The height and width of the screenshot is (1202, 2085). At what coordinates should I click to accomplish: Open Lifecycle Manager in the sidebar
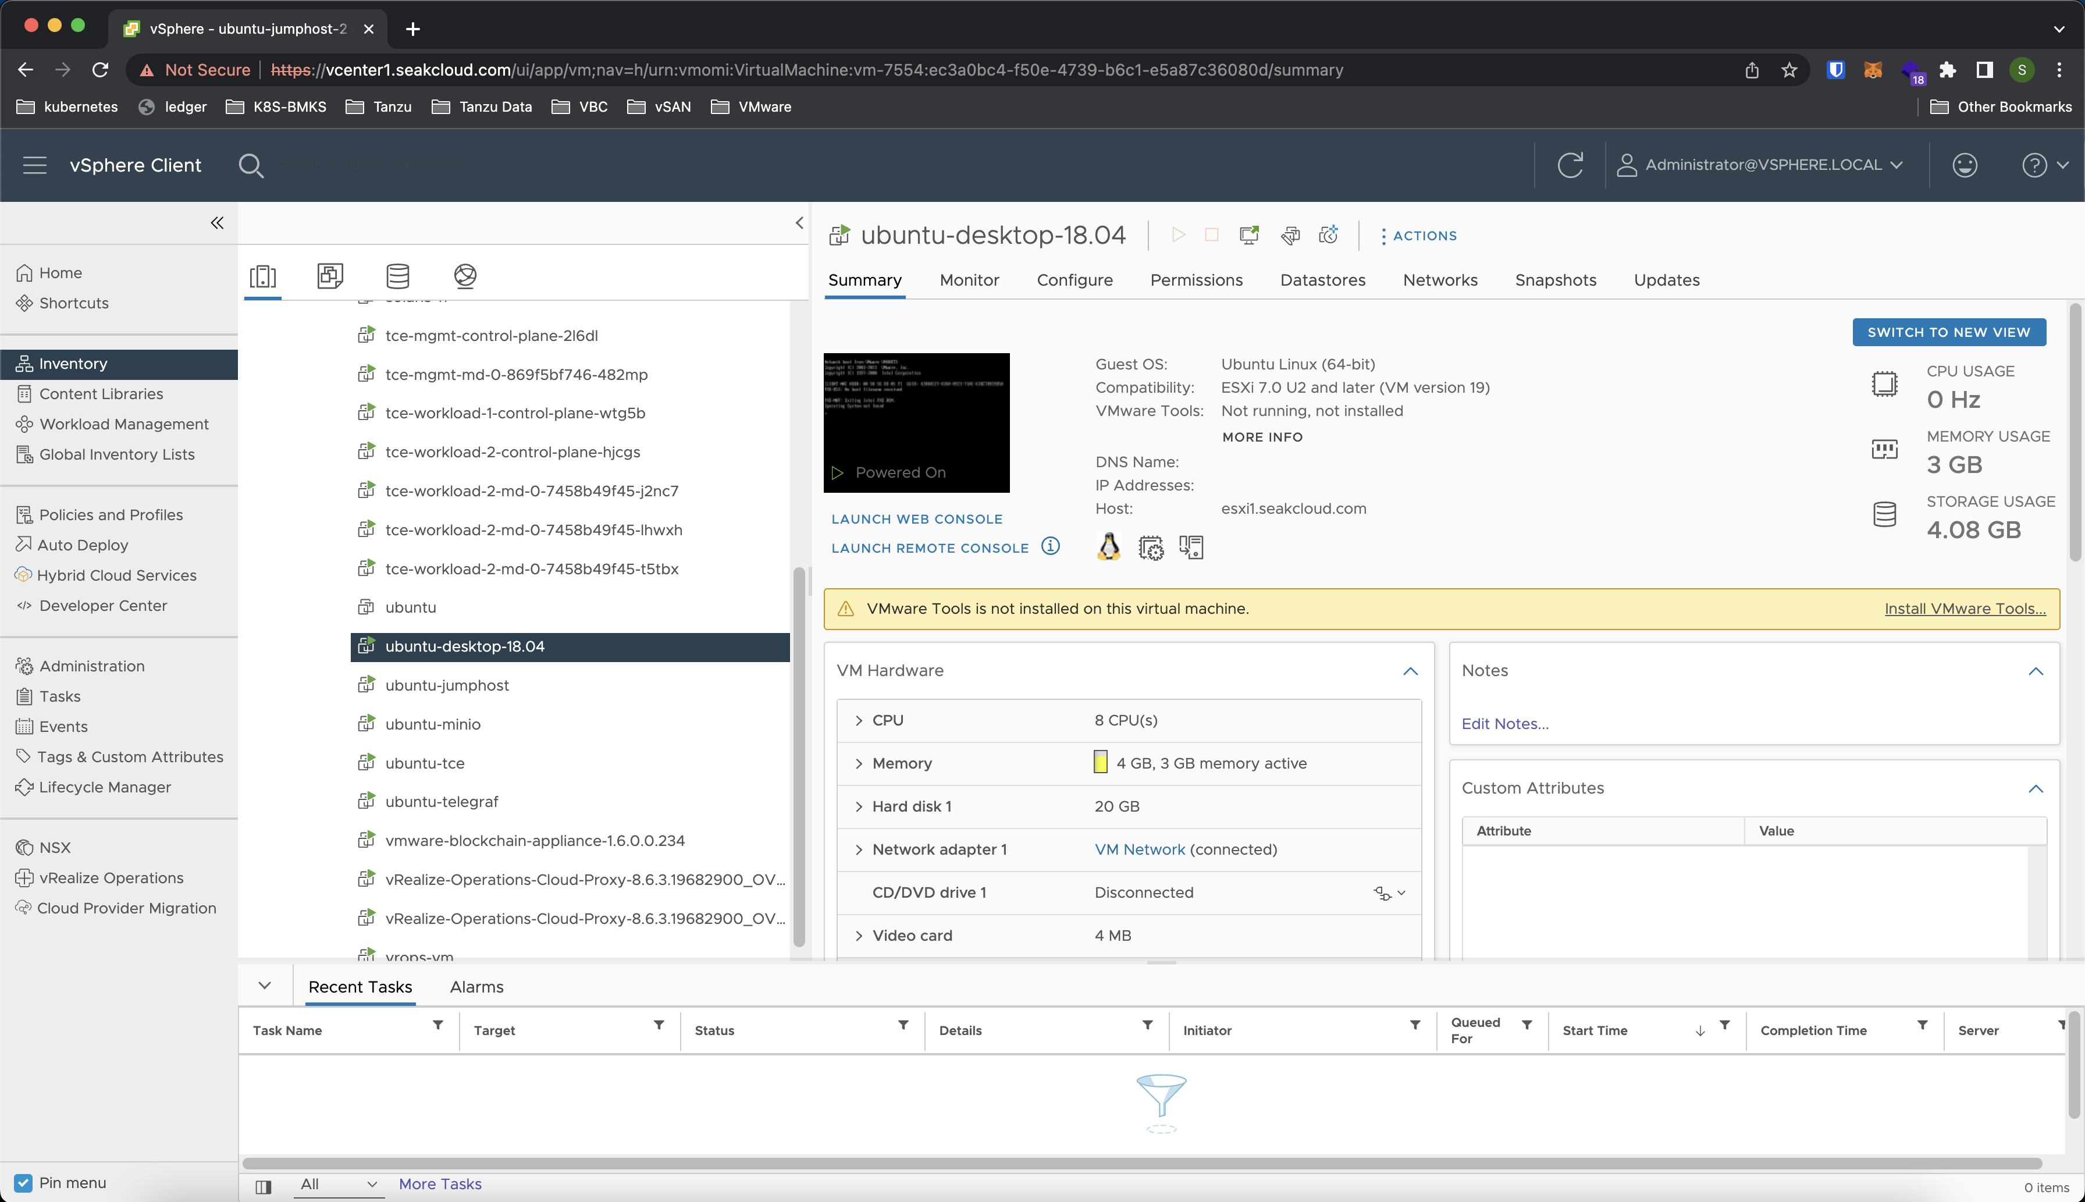coord(105,788)
